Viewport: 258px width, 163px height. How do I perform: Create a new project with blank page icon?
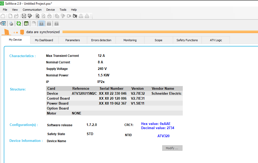pyautogui.click(x=10, y=16)
